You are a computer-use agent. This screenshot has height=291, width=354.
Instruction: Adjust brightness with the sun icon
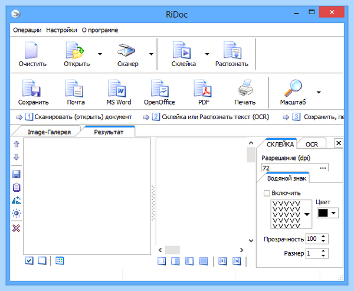17,213
